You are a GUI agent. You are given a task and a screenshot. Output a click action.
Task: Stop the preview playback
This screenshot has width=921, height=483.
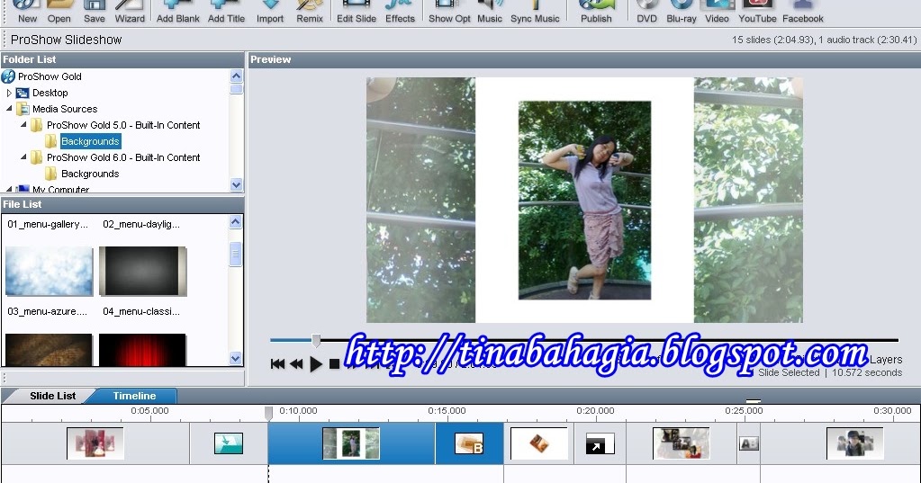pos(334,364)
